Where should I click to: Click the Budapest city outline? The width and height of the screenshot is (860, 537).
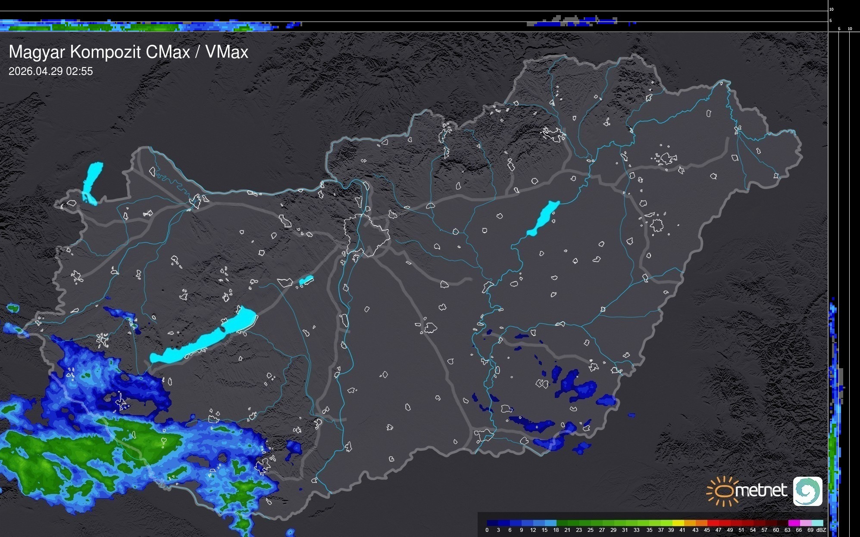click(366, 235)
